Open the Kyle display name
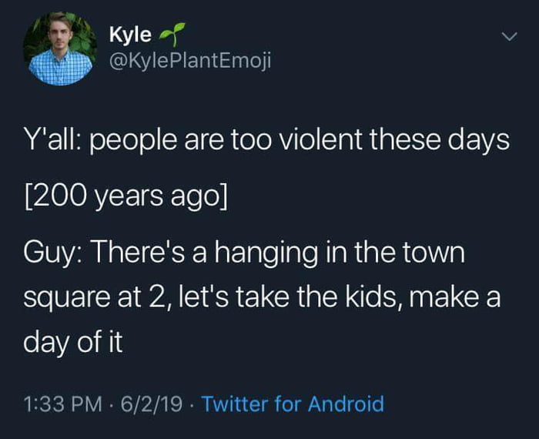 pyautogui.click(x=130, y=34)
